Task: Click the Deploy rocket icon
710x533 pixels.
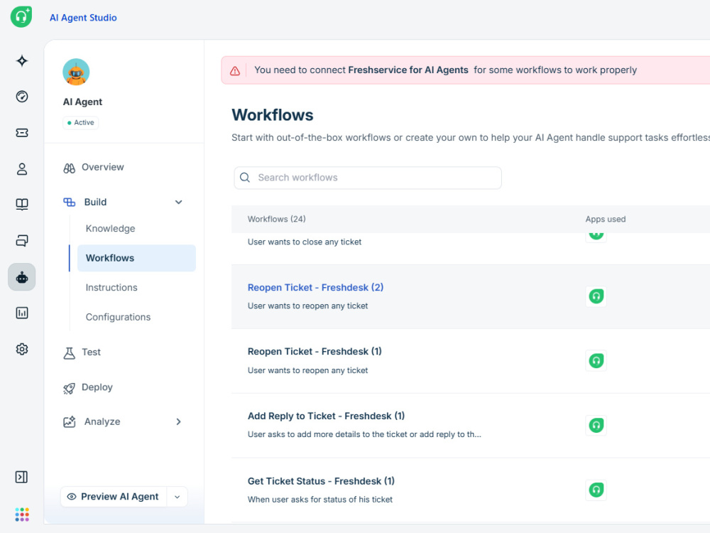Action: pos(69,389)
